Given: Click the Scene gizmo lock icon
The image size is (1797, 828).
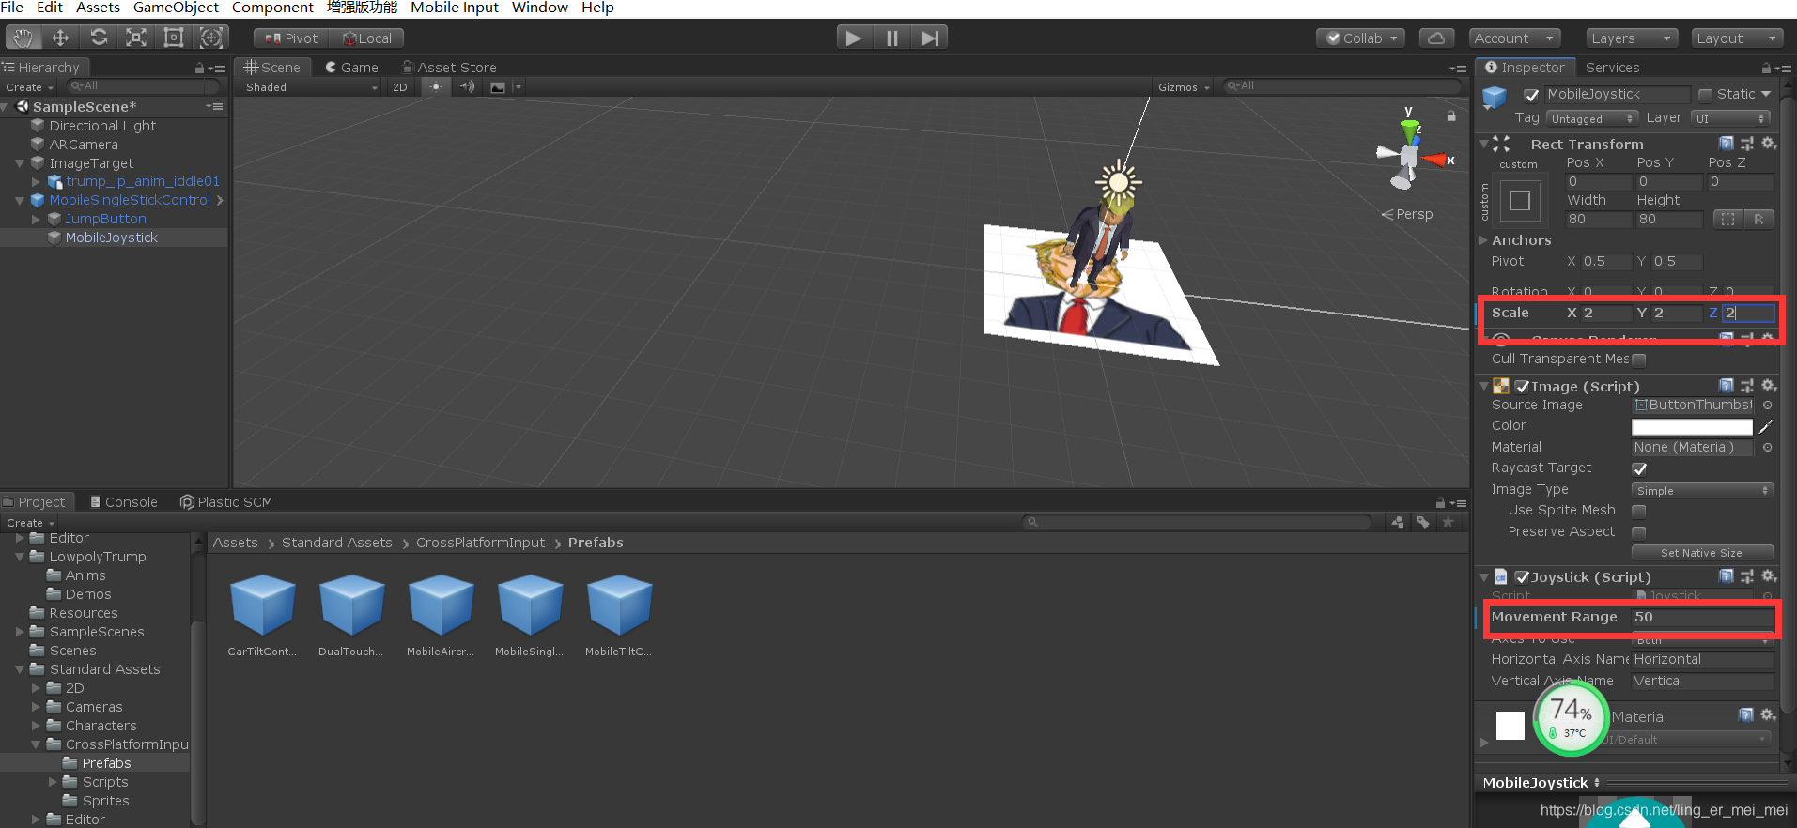Looking at the screenshot, I should tap(1451, 115).
